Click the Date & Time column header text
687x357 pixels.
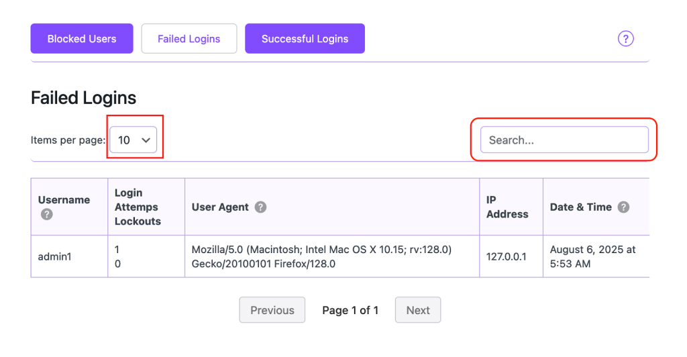(580, 207)
